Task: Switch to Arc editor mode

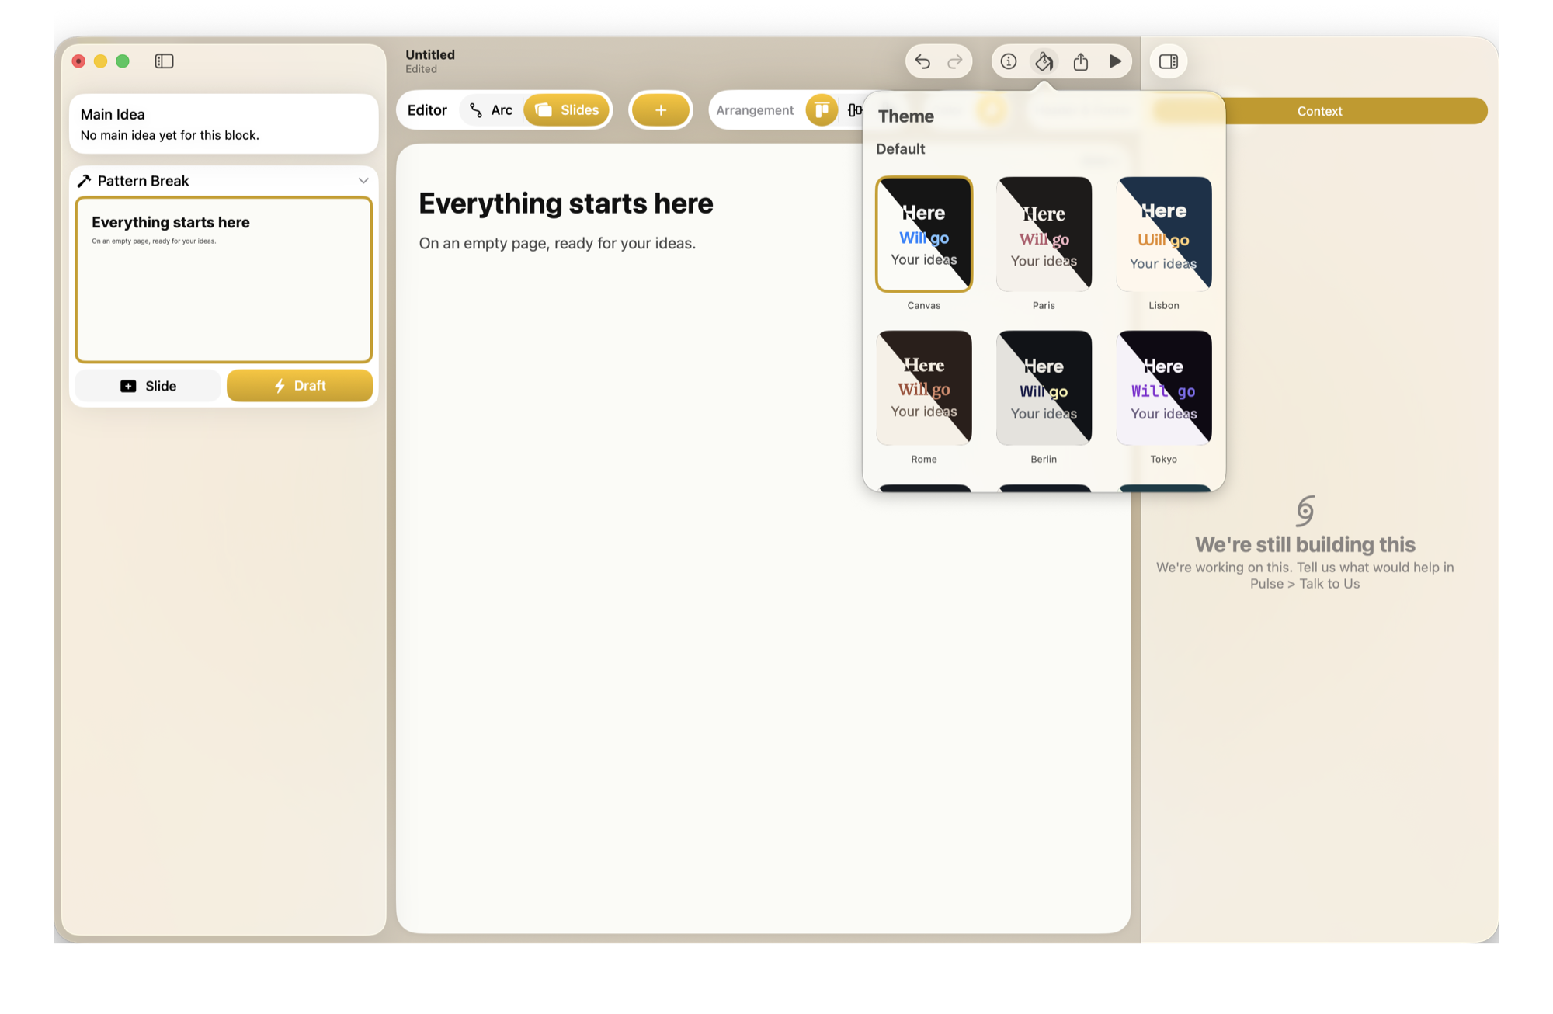Action: [492, 110]
